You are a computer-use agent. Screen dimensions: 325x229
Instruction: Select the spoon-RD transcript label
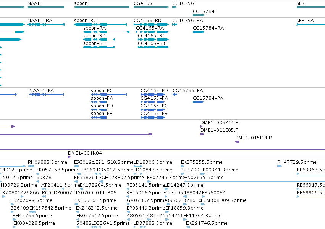pyautogui.click(x=94, y=36)
